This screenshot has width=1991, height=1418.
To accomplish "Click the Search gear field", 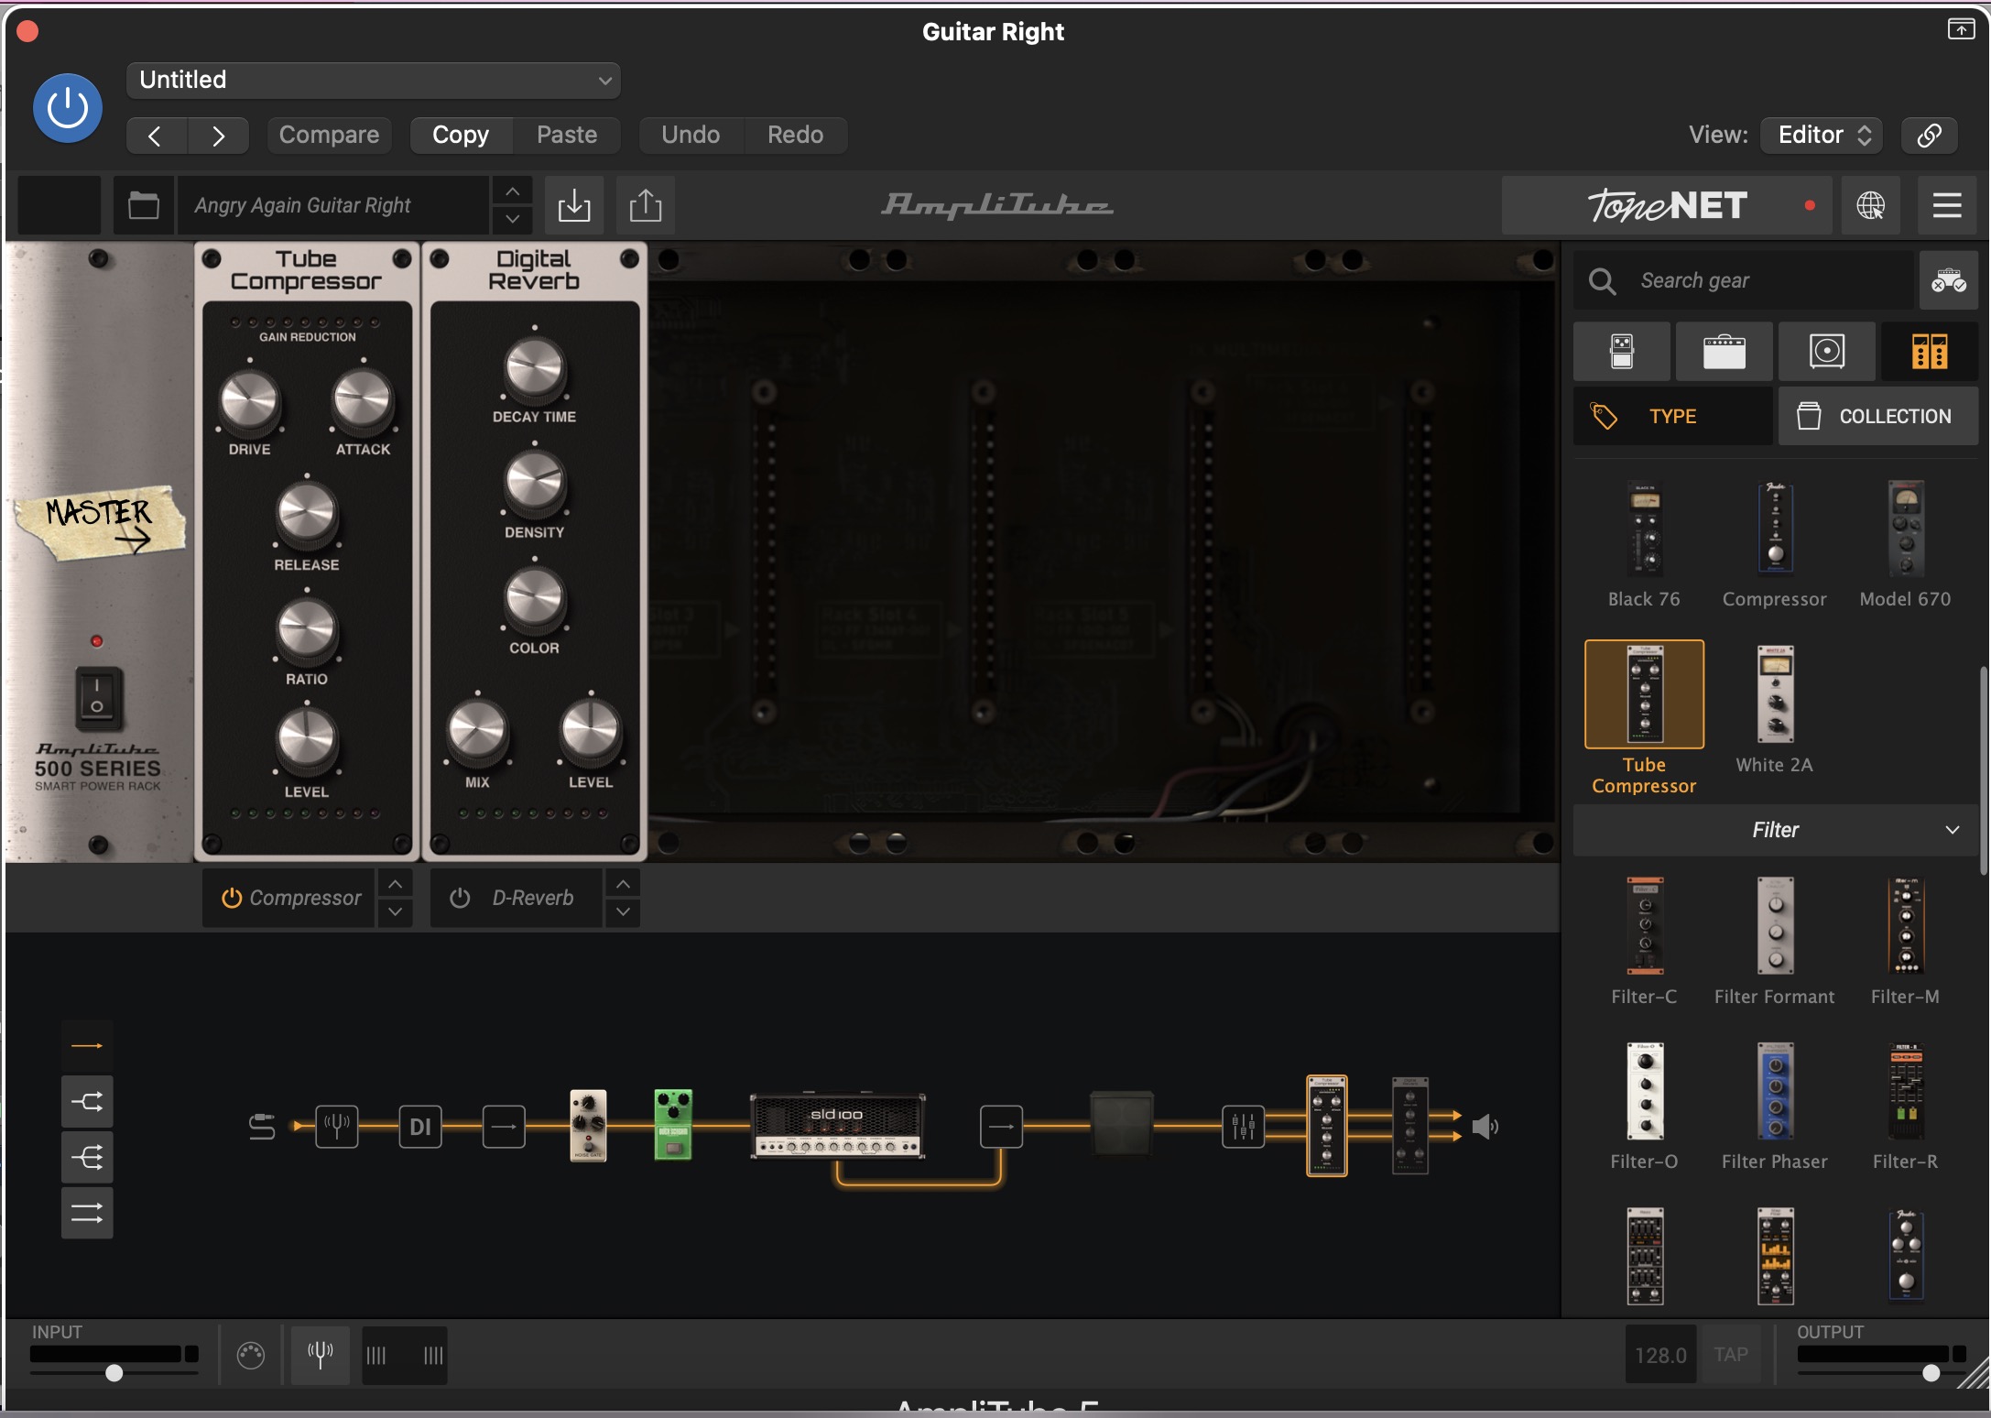I will pyautogui.click(x=1744, y=280).
